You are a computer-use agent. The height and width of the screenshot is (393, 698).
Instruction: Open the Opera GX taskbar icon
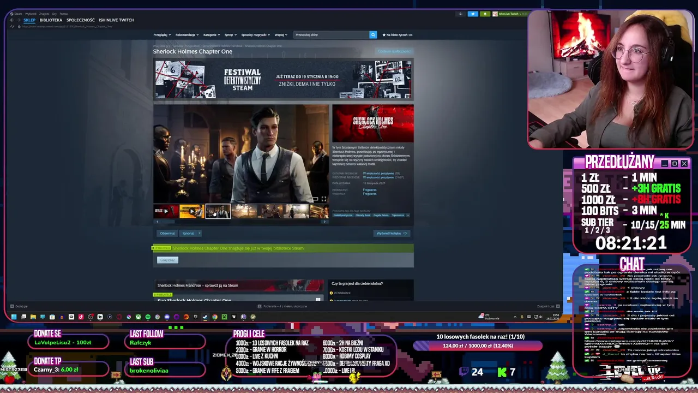coord(119,317)
